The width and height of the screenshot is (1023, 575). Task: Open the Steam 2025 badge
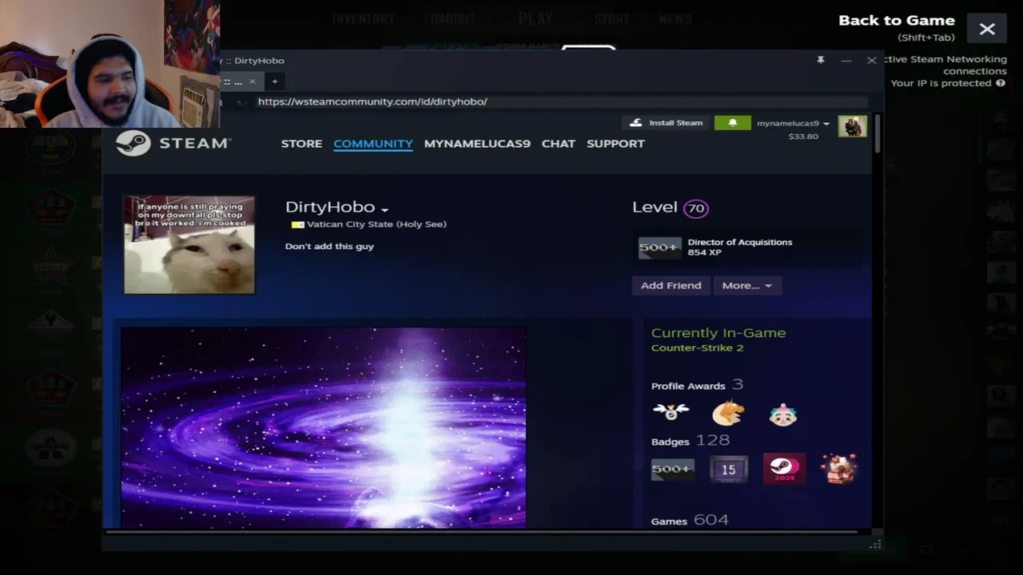pyautogui.click(x=784, y=469)
